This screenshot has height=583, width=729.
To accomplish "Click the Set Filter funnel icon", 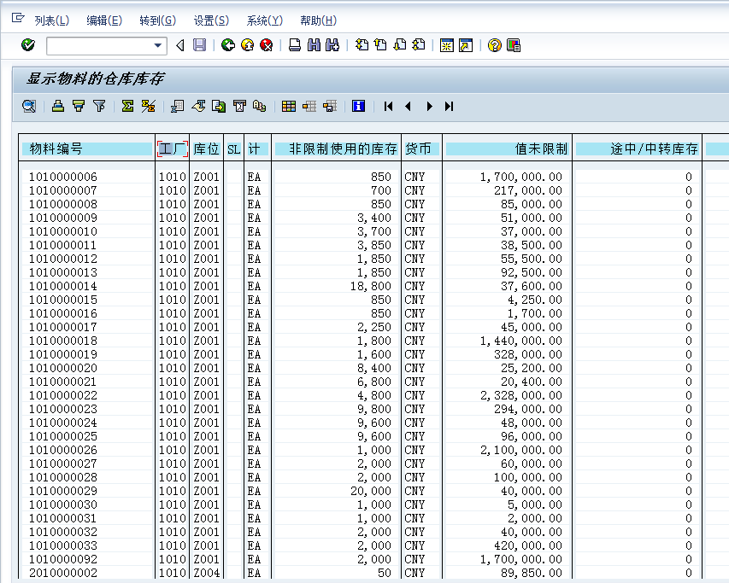I will [99, 106].
